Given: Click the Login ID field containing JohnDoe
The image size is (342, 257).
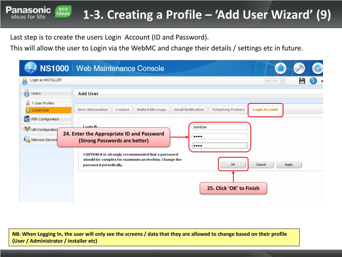Looking at the screenshot, I should pyautogui.click(x=220, y=127).
